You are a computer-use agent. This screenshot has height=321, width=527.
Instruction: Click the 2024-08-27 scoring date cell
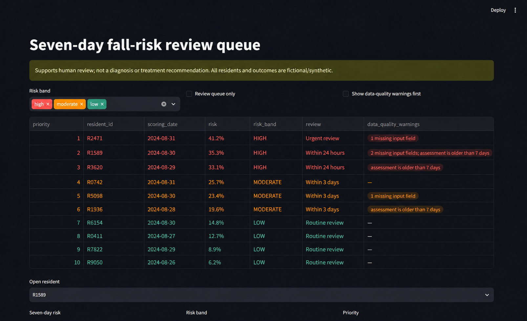(x=175, y=236)
